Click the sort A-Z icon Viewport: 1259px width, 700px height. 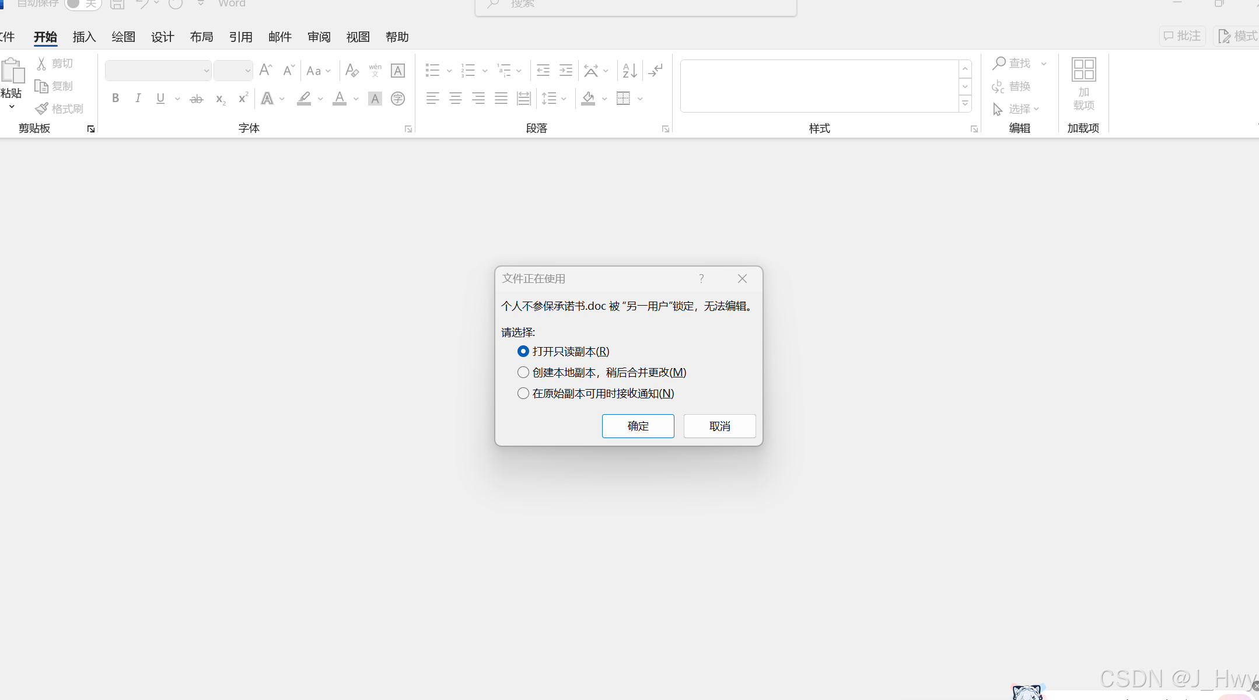tap(629, 71)
